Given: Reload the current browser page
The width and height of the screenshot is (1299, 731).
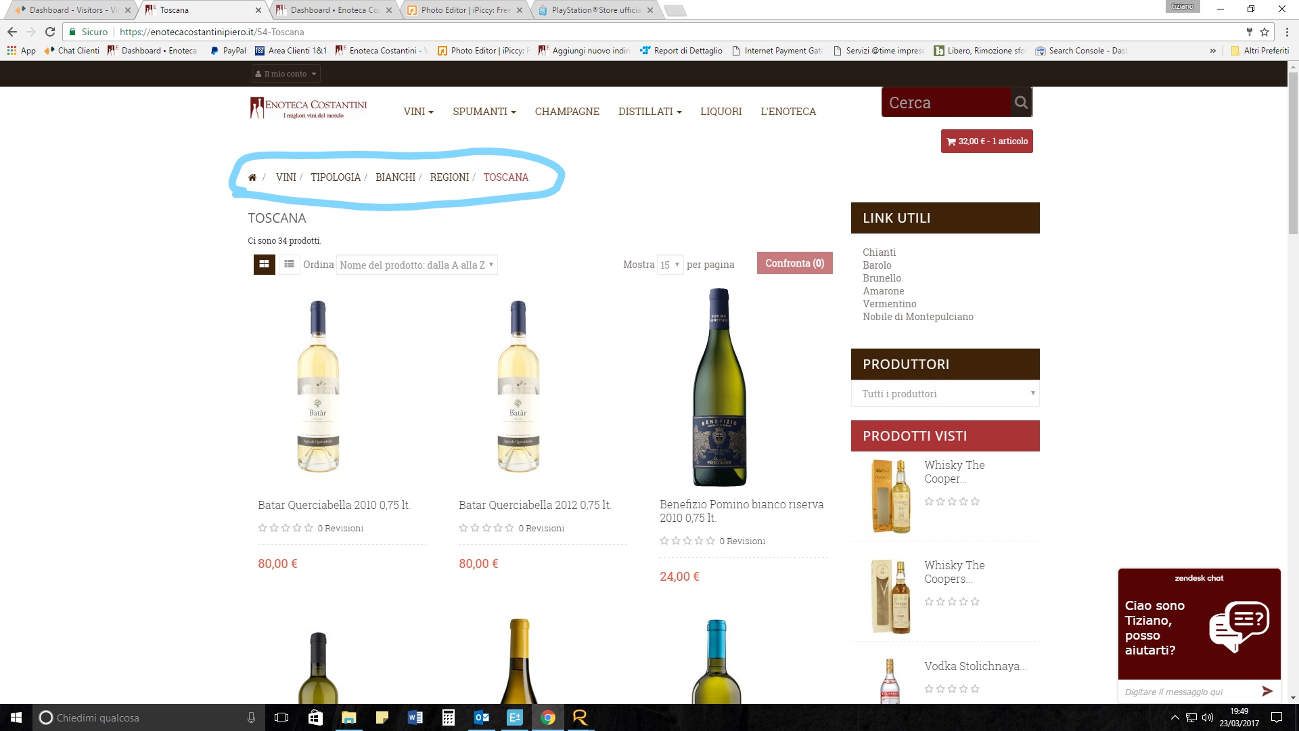Looking at the screenshot, I should 50,32.
